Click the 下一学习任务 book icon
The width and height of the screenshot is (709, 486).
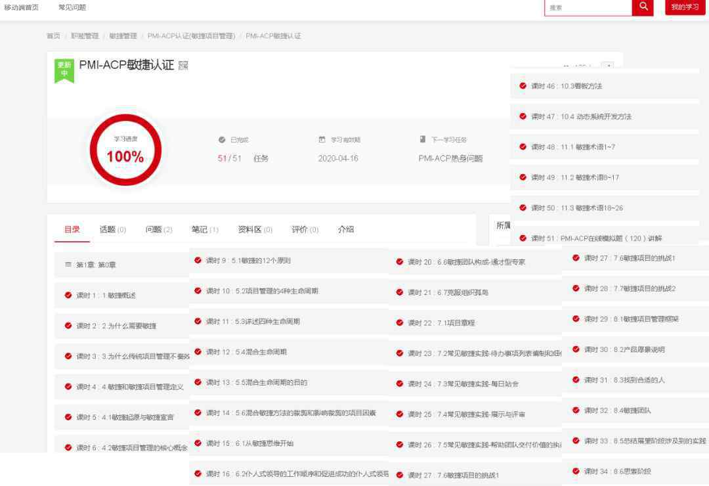422,139
